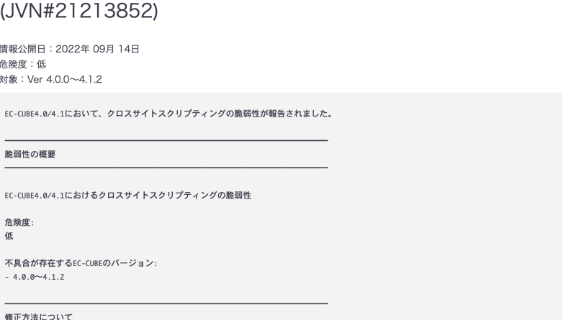
Task: Click the horizontal rule above 修正方法について
Action: [x=166, y=303]
